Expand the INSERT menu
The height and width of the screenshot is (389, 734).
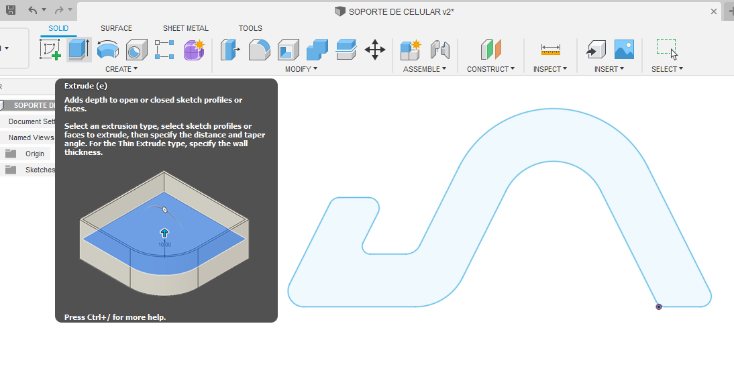pyautogui.click(x=609, y=69)
